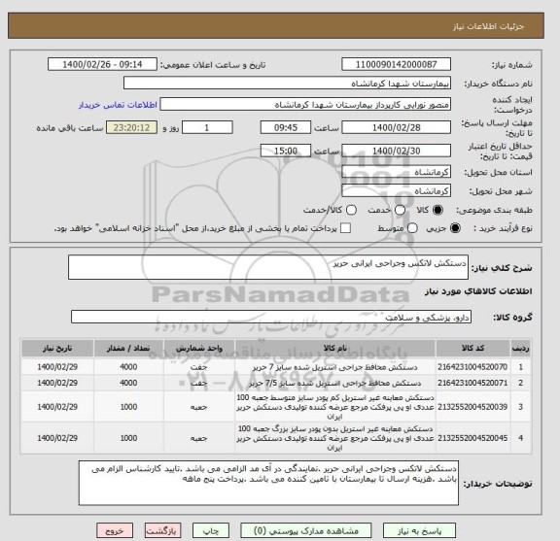
Task: Select the کالا/خدمت radio option
Action: click(x=351, y=210)
